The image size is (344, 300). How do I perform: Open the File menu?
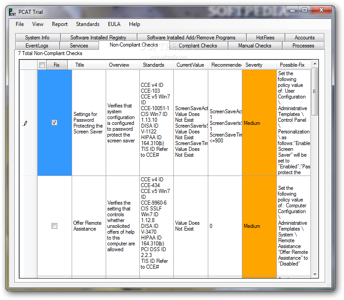(20, 24)
